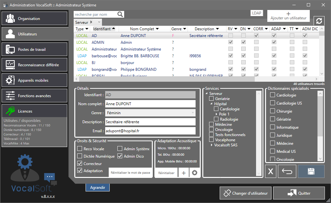
Task: Click the refresh users list icon
Action: (x=319, y=21)
